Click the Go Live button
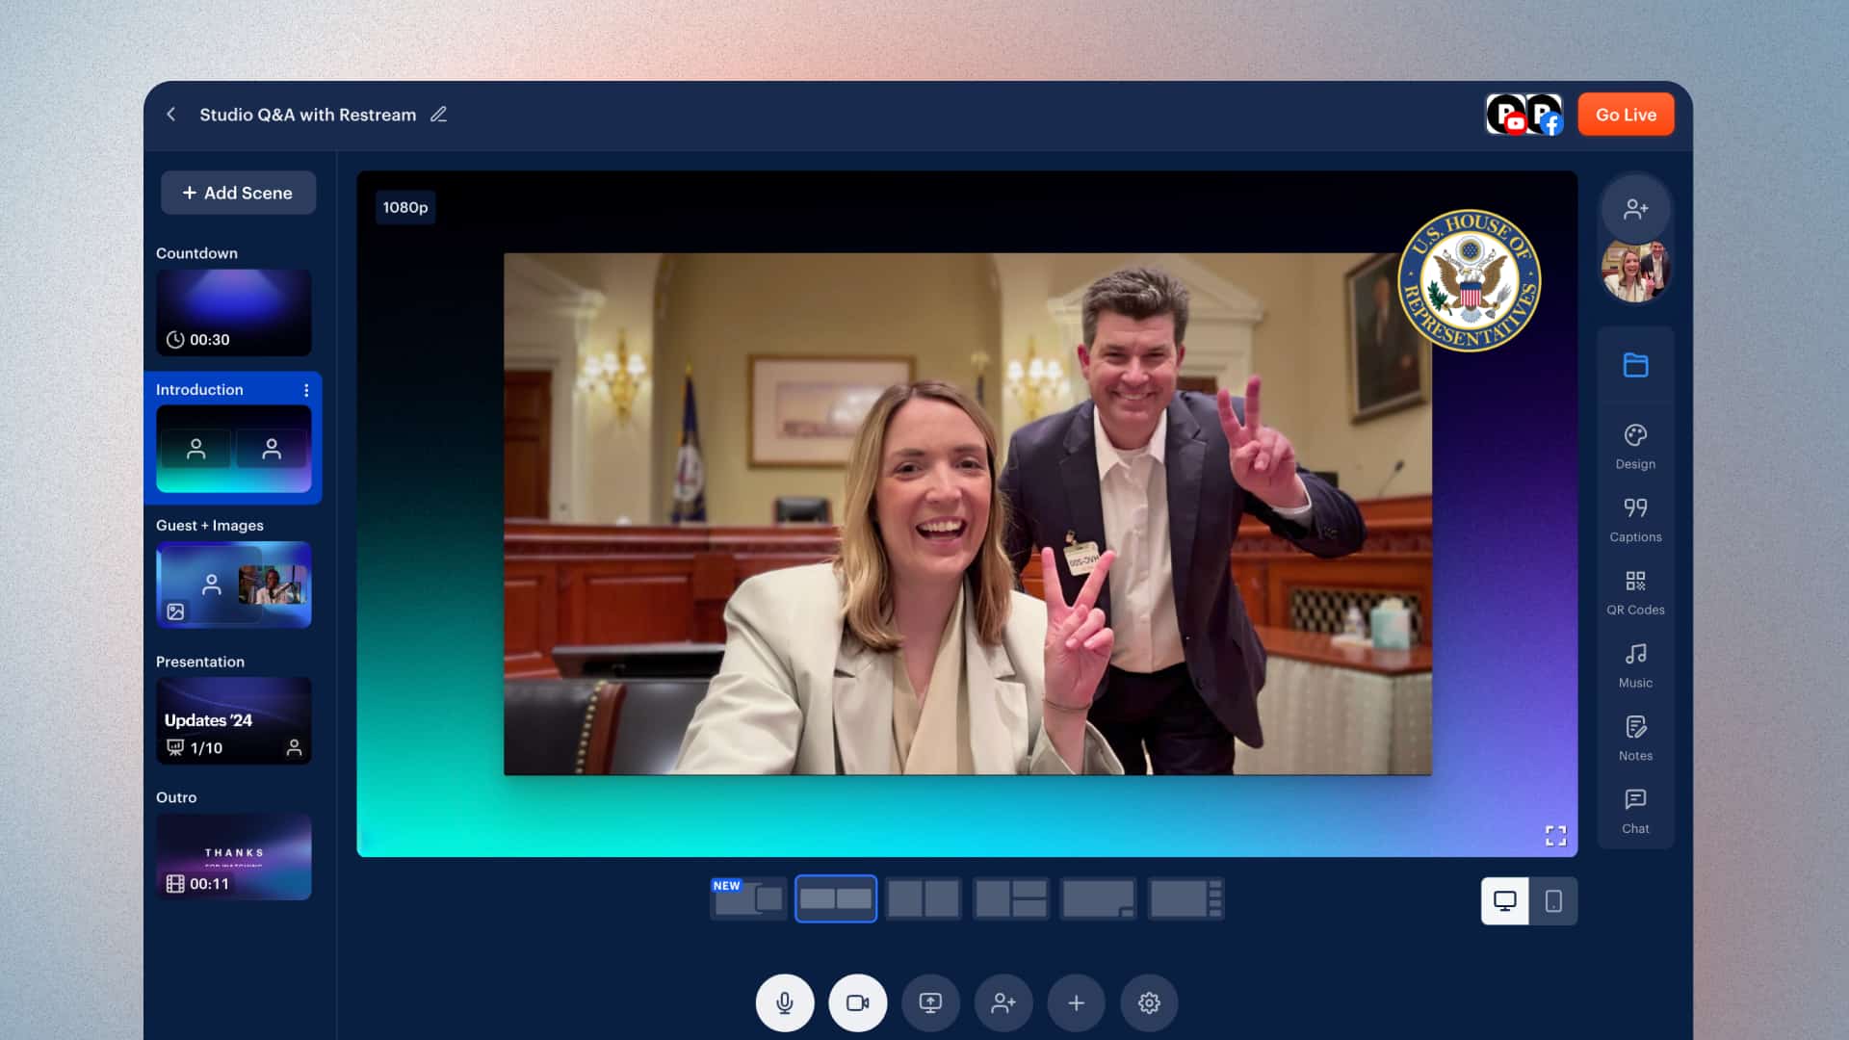 (1626, 114)
